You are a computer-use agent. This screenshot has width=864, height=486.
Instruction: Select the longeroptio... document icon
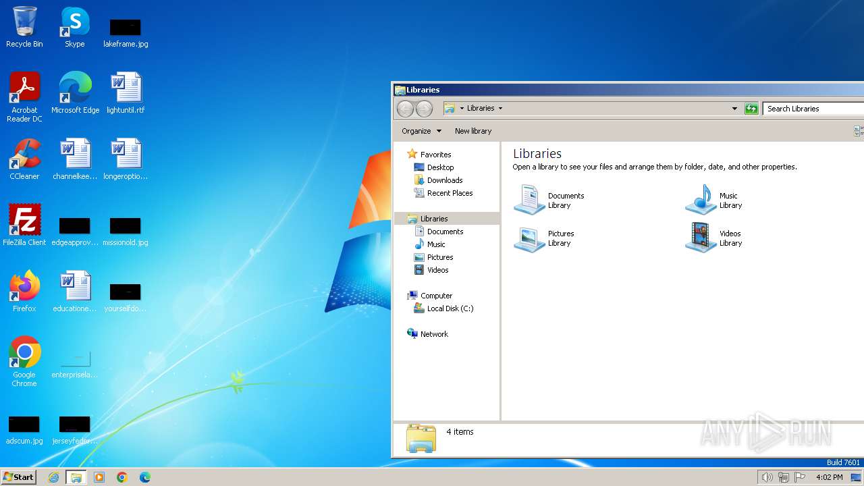pos(126,159)
